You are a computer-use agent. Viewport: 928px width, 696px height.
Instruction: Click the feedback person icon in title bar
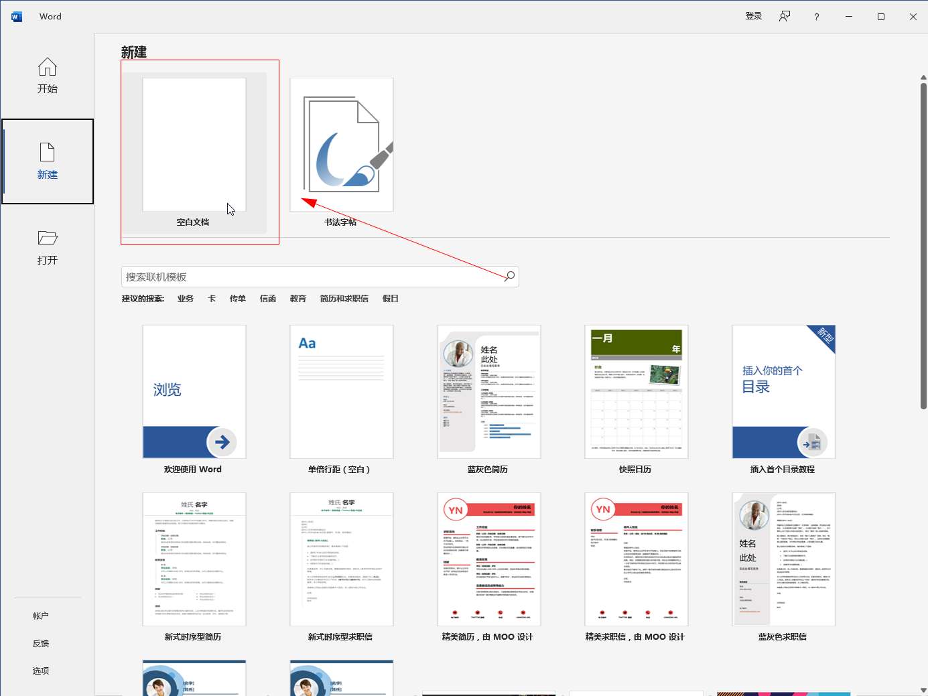(x=784, y=17)
